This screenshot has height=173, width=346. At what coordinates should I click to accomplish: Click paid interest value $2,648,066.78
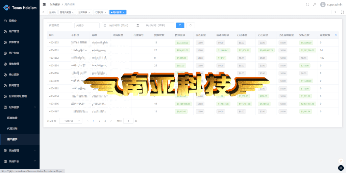(266, 50)
